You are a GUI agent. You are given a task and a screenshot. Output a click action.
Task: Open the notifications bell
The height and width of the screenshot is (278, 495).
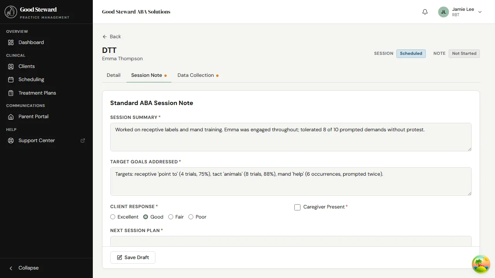pyautogui.click(x=425, y=12)
